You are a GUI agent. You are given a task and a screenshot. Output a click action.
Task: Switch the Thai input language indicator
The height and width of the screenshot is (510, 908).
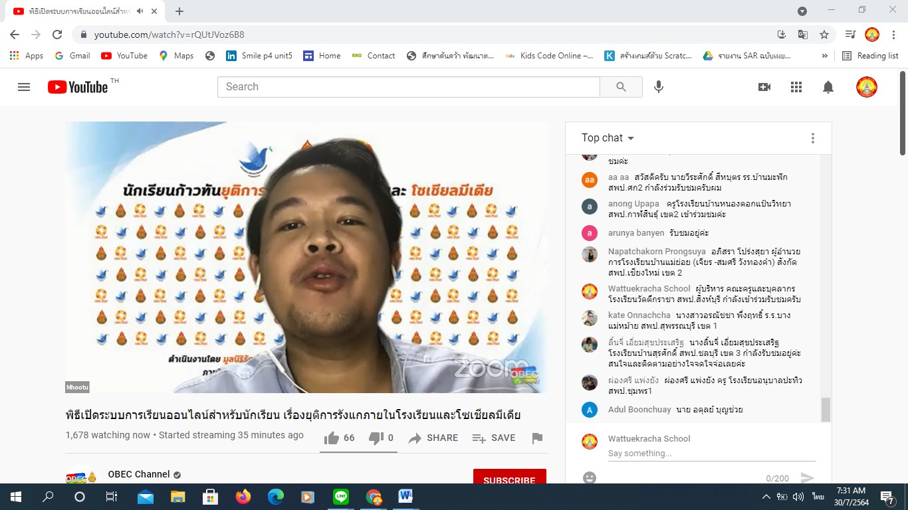(x=818, y=496)
